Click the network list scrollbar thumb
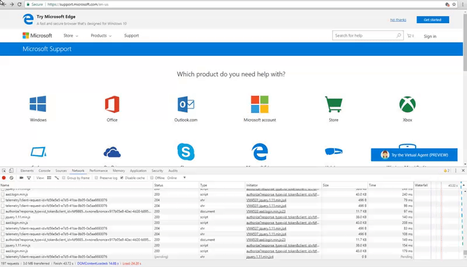This screenshot has height=267, width=467. tap(465, 252)
